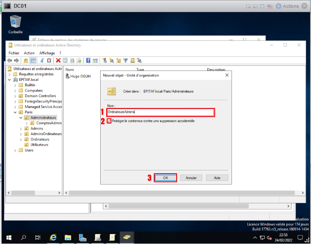Viewport: 311px width, 244px height.
Task: Click the Cut scissors toolbar icon
Action: click(x=42, y=60)
